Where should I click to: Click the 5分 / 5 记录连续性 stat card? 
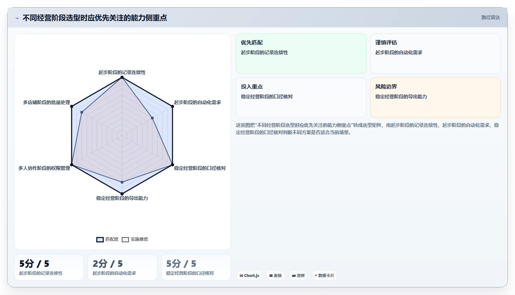click(49, 267)
